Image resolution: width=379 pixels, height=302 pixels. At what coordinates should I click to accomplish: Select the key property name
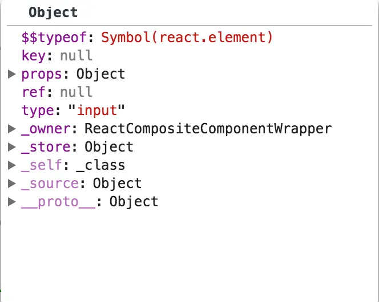click(33, 56)
